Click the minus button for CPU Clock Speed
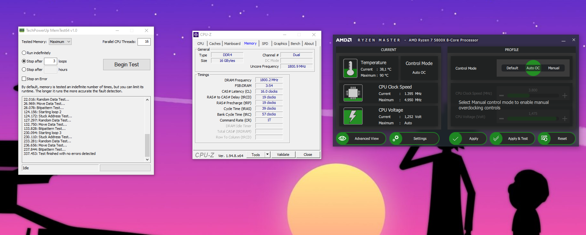Image resolution: width=586 pixels, height=235 pixels. click(502, 96)
